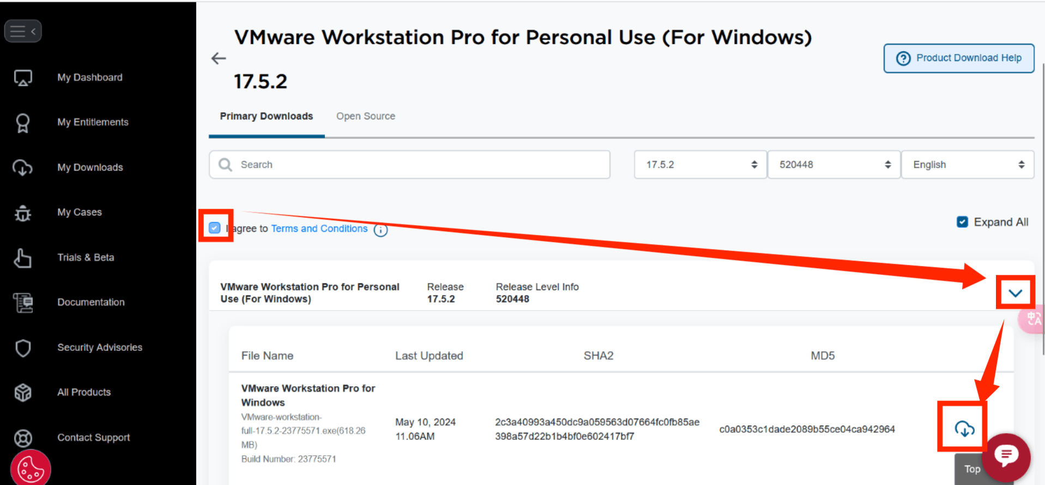
Task: Click the Security Advisories shield icon
Action: (x=23, y=348)
